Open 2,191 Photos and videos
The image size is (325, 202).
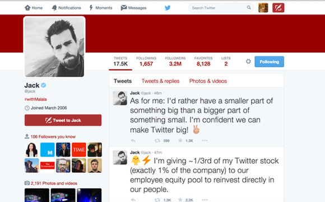point(54,183)
